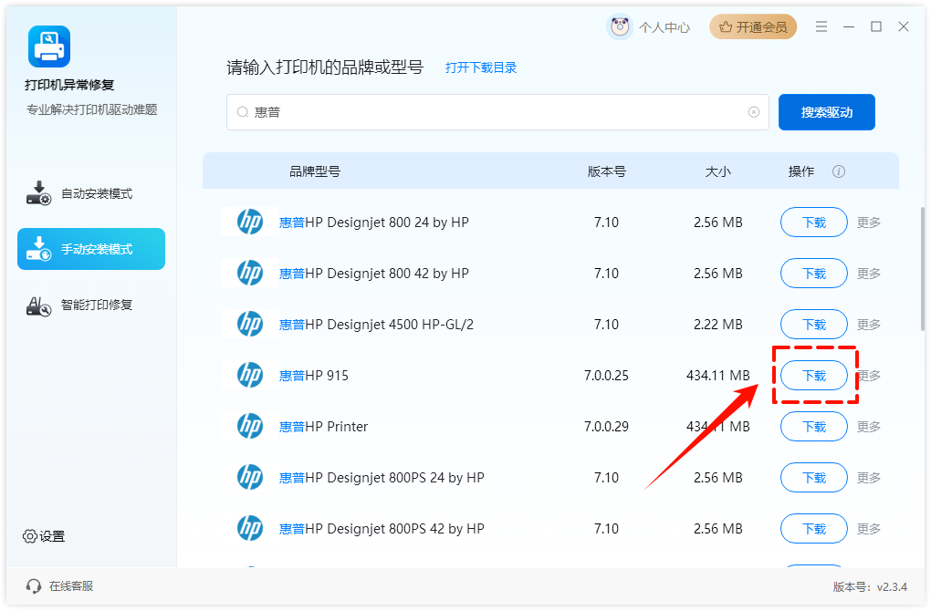Expand 更多 for Designjet 4500 HP-GL/2
Screen dimensions: 931x611
point(869,325)
